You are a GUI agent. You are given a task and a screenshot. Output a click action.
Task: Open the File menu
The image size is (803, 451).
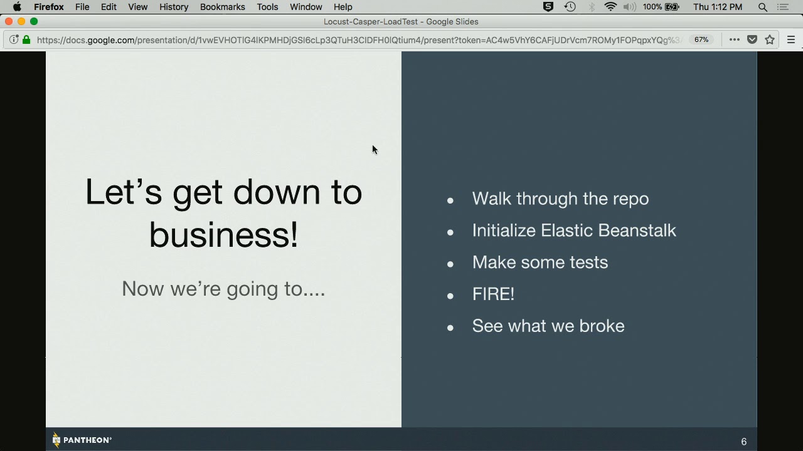pos(82,7)
